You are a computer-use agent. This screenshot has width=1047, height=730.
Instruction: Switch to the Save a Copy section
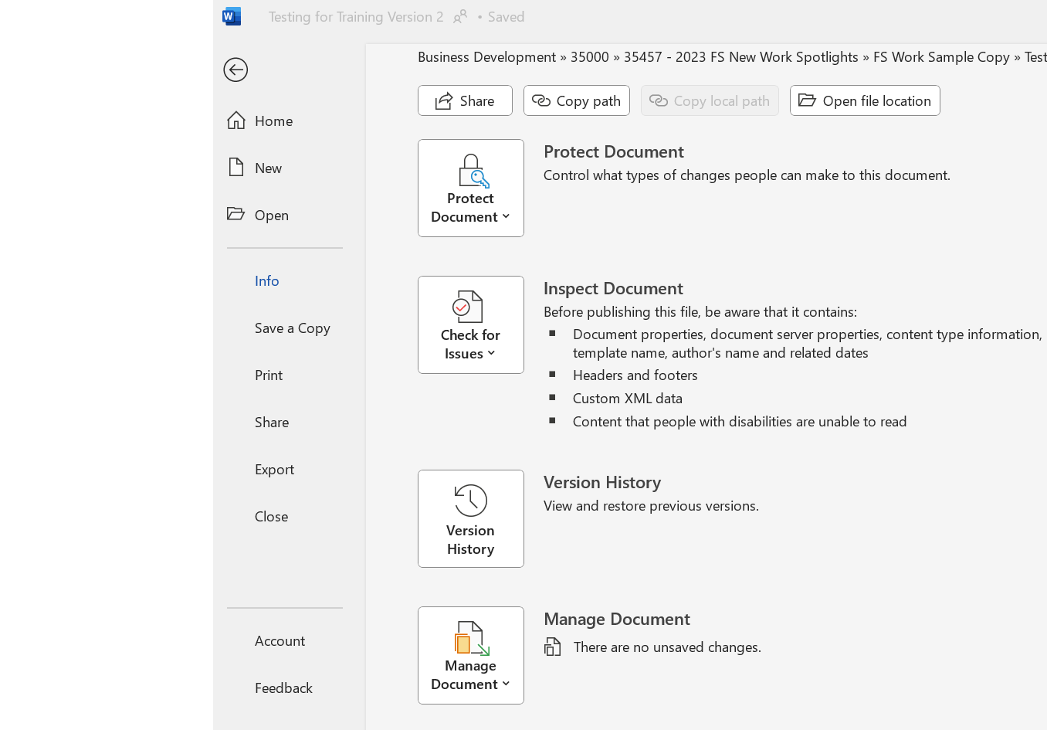pos(292,328)
